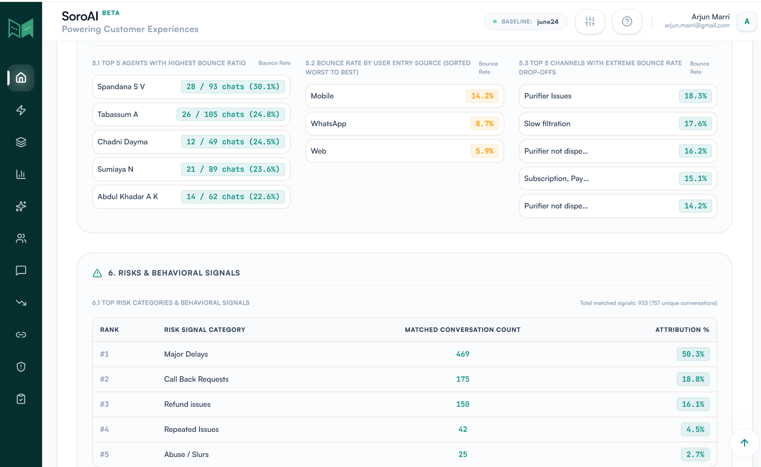
Task: Select the Spandana S V agent row
Action: (x=191, y=87)
